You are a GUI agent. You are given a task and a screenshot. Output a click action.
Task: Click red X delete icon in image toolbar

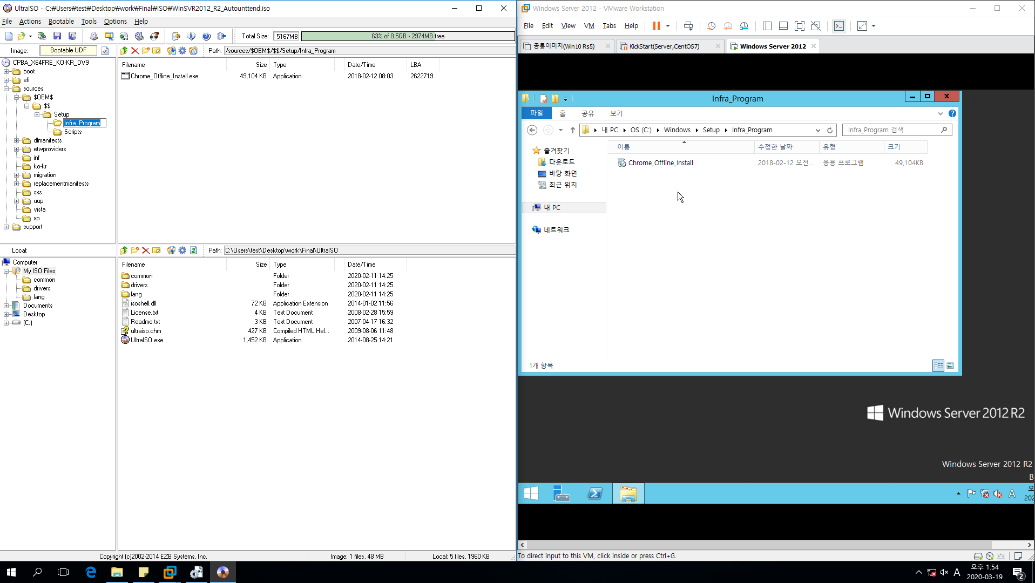[135, 51]
